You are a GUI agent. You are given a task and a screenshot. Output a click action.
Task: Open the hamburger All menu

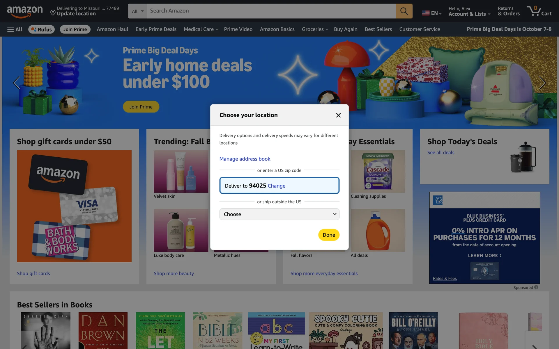click(15, 29)
